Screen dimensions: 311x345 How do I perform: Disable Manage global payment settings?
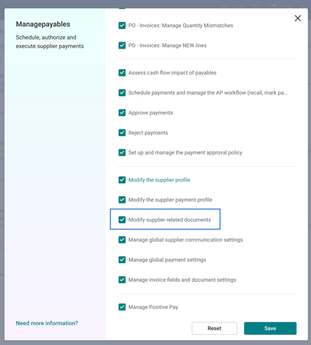(122, 260)
